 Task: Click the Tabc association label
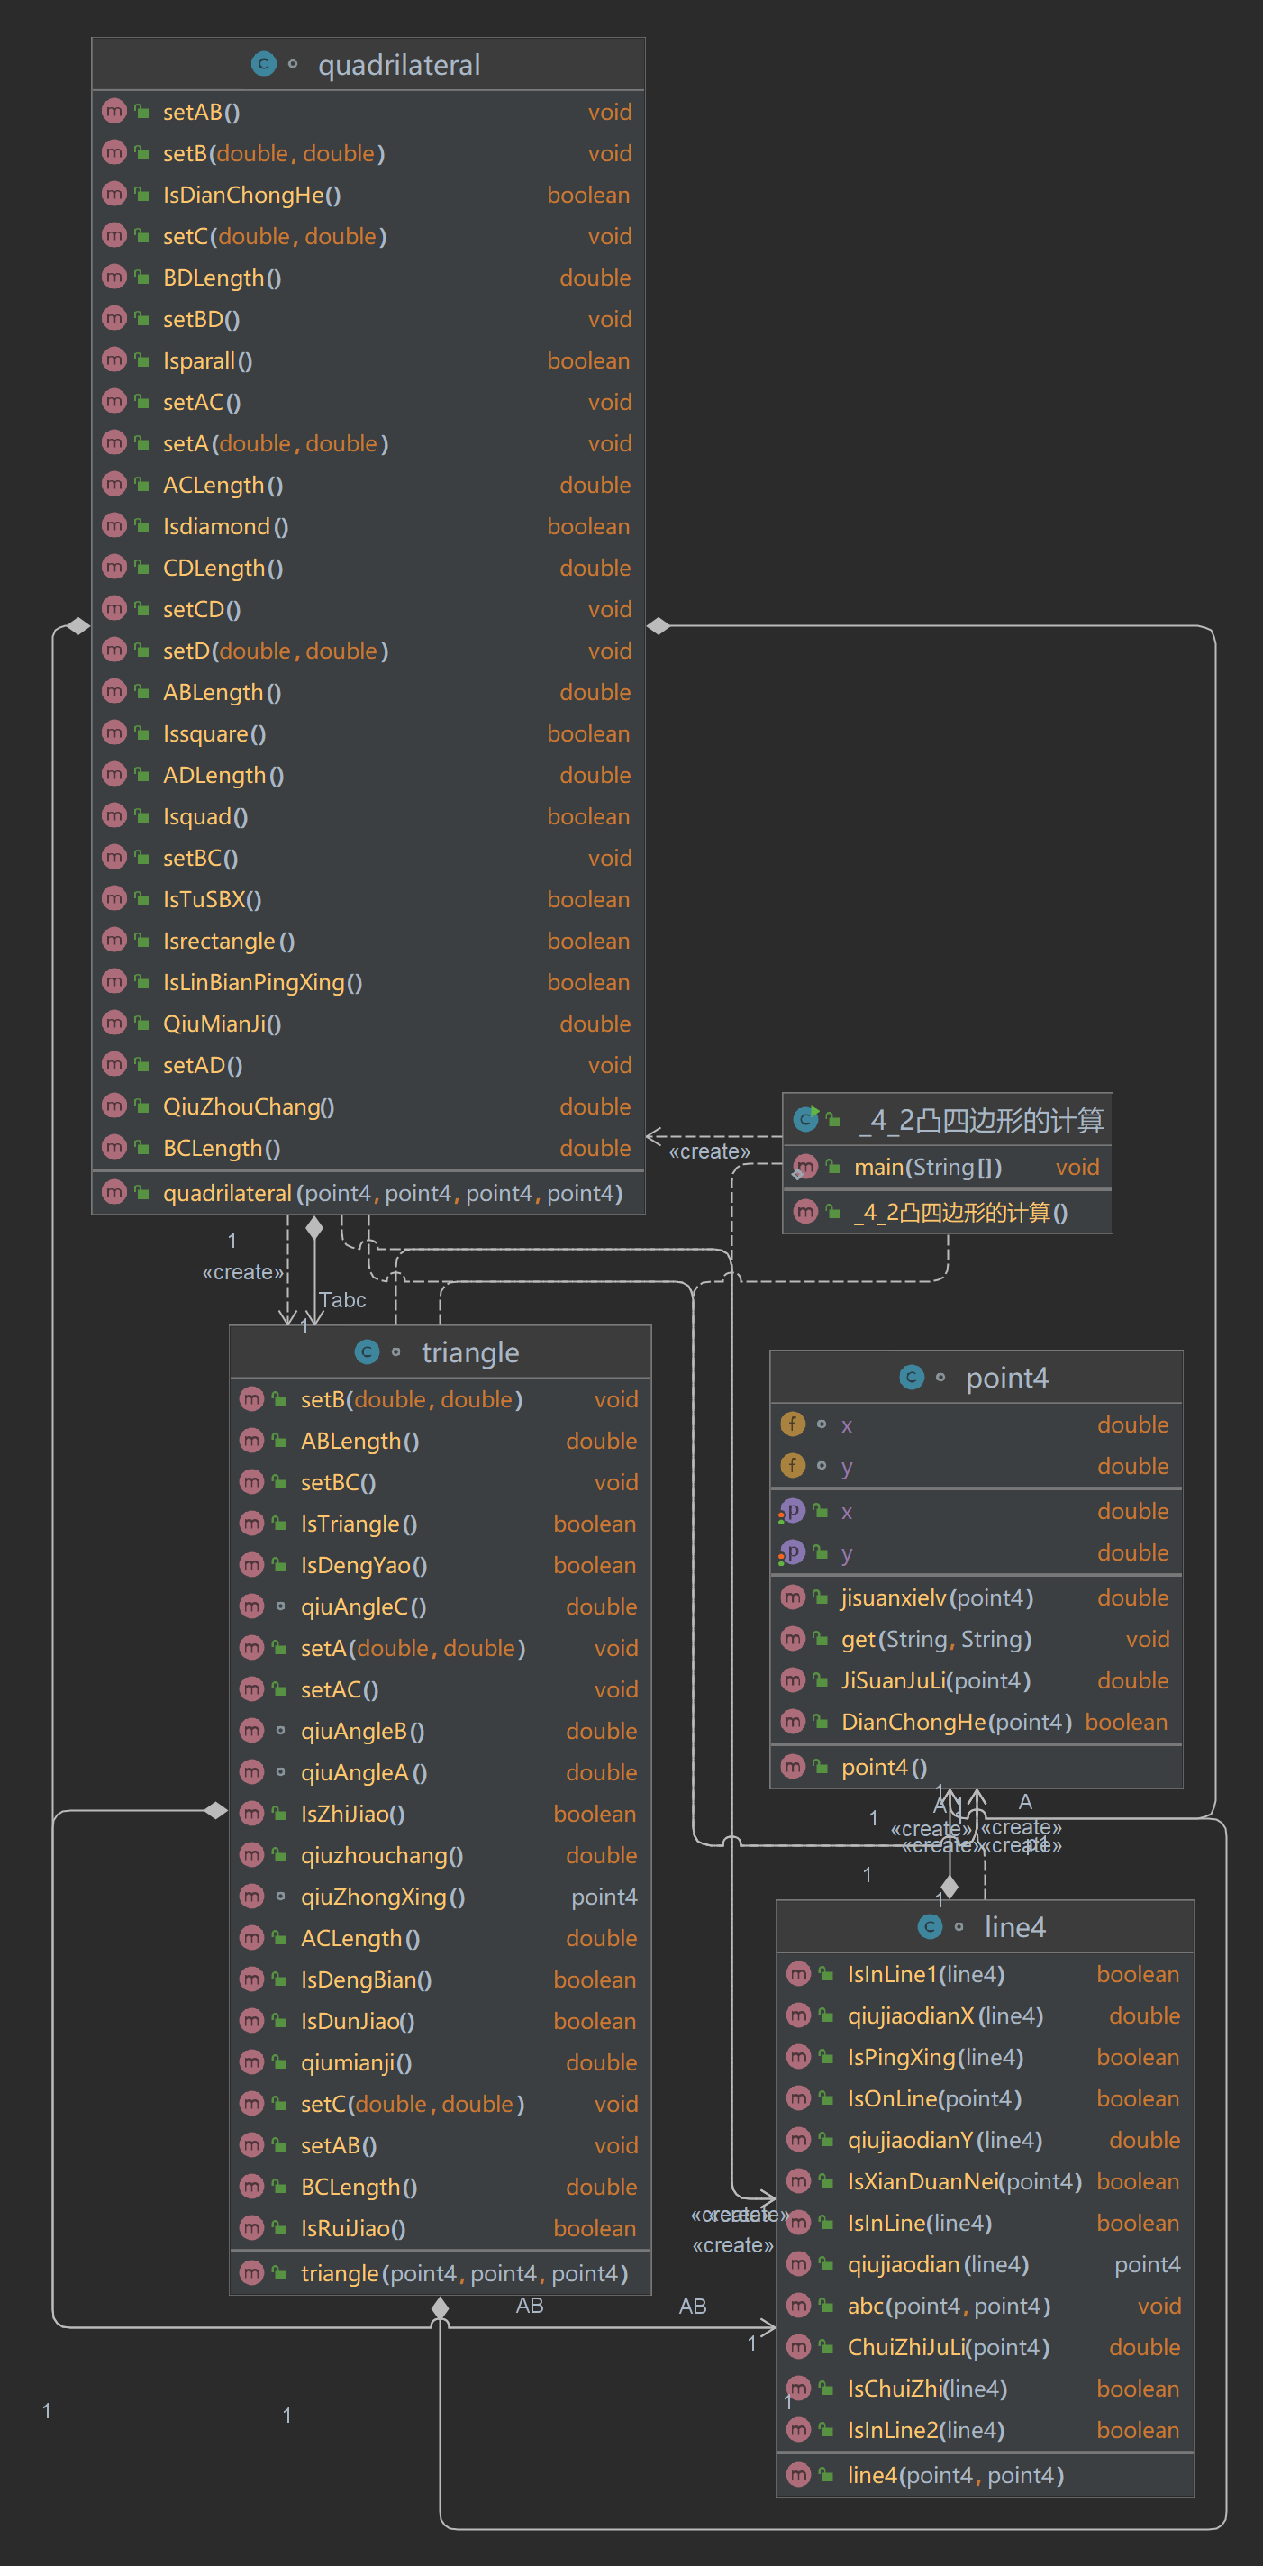342,1300
